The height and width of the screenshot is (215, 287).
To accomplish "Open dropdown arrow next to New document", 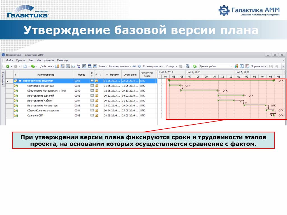I will coord(29,66).
